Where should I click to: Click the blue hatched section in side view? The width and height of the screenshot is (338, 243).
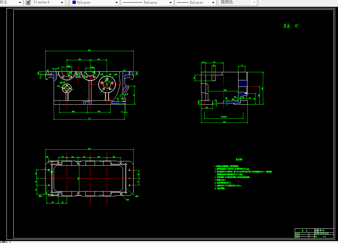point(243,83)
